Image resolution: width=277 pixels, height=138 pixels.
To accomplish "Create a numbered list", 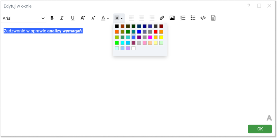I will pyautogui.click(x=183, y=18).
